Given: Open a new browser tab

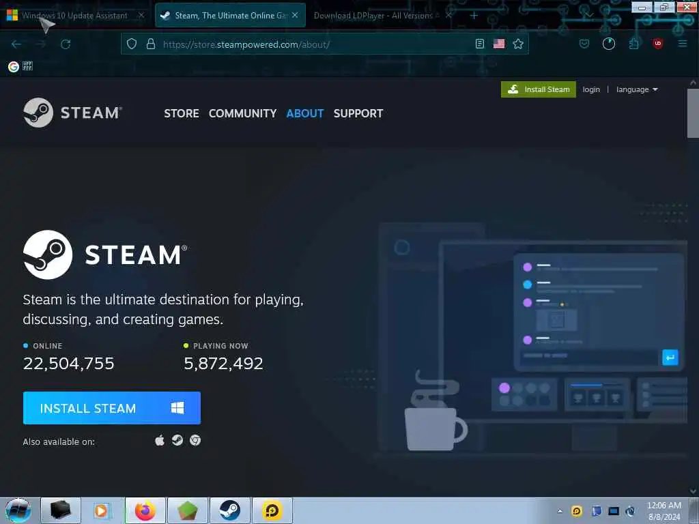Looking at the screenshot, I should click(x=474, y=16).
